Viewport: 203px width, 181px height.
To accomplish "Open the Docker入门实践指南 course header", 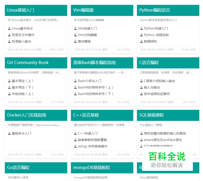I will click(36, 115).
